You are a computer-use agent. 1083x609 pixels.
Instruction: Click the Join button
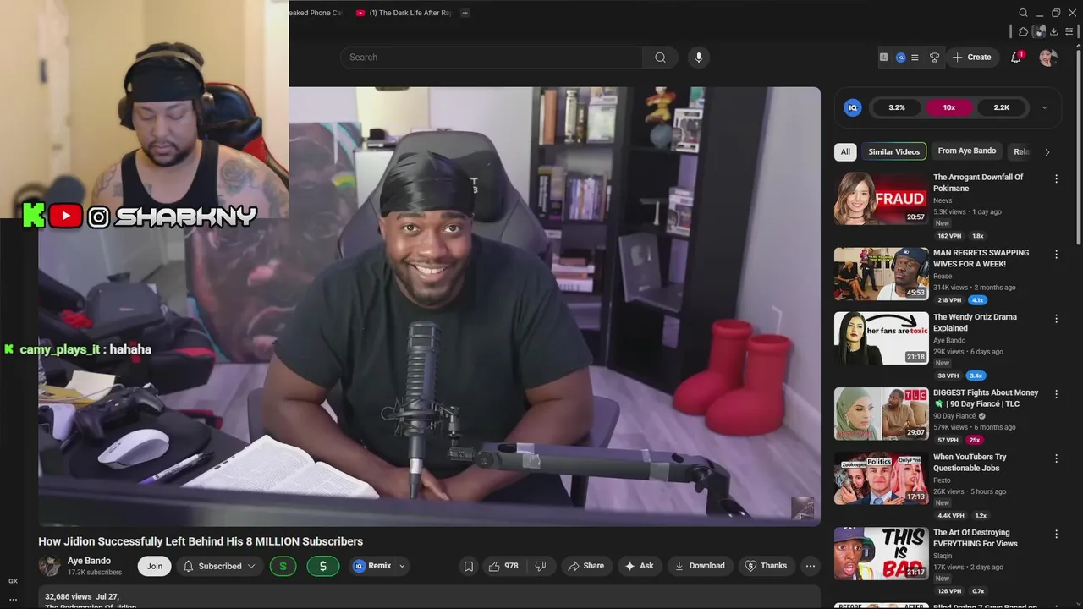[x=155, y=566]
